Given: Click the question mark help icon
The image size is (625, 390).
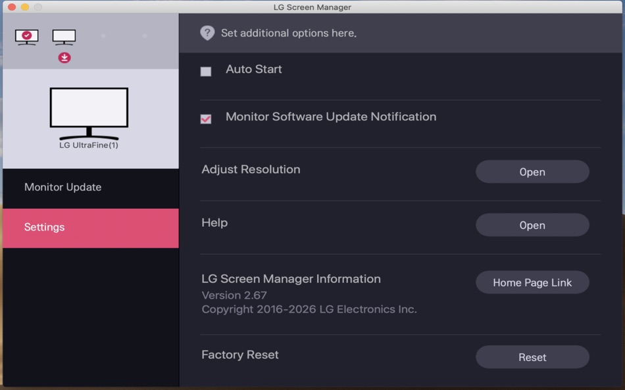Looking at the screenshot, I should (207, 32).
